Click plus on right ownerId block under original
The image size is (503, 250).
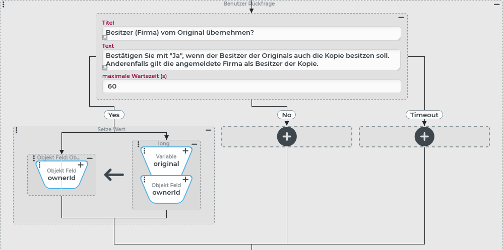pyautogui.click(x=185, y=180)
